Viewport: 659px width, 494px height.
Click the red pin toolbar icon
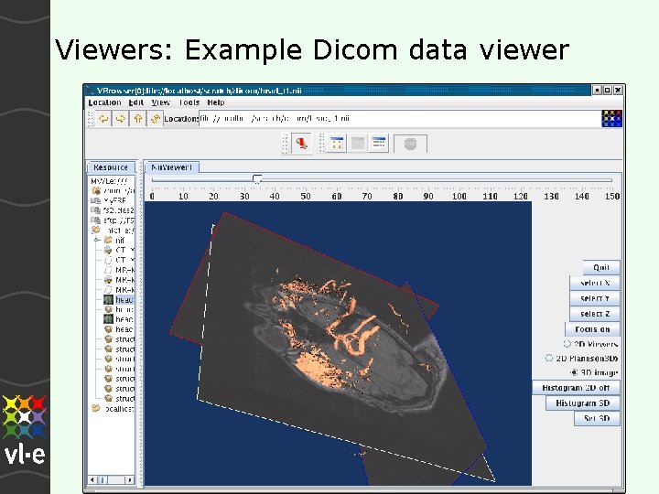[301, 144]
